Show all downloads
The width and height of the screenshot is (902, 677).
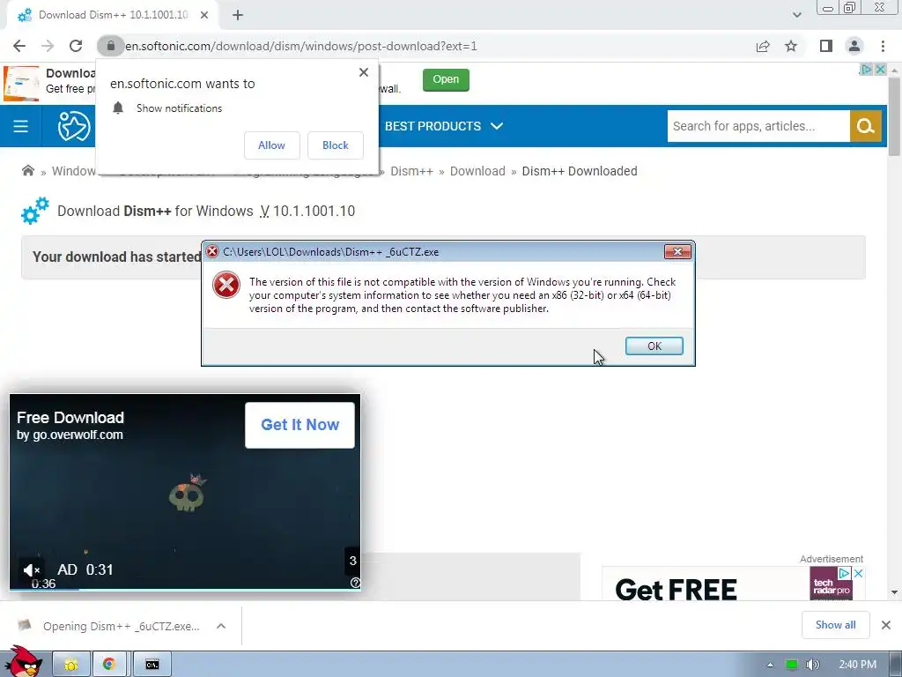(x=835, y=625)
